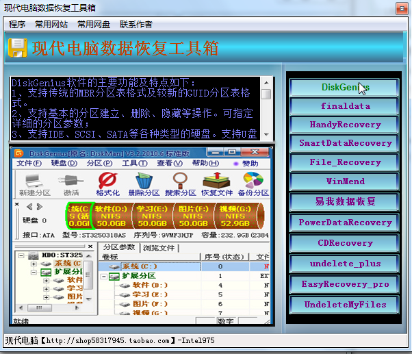412x354 pixels.
Task: Click 帮助(H) menu in DiskGenius preview
Action: [x=205, y=163]
